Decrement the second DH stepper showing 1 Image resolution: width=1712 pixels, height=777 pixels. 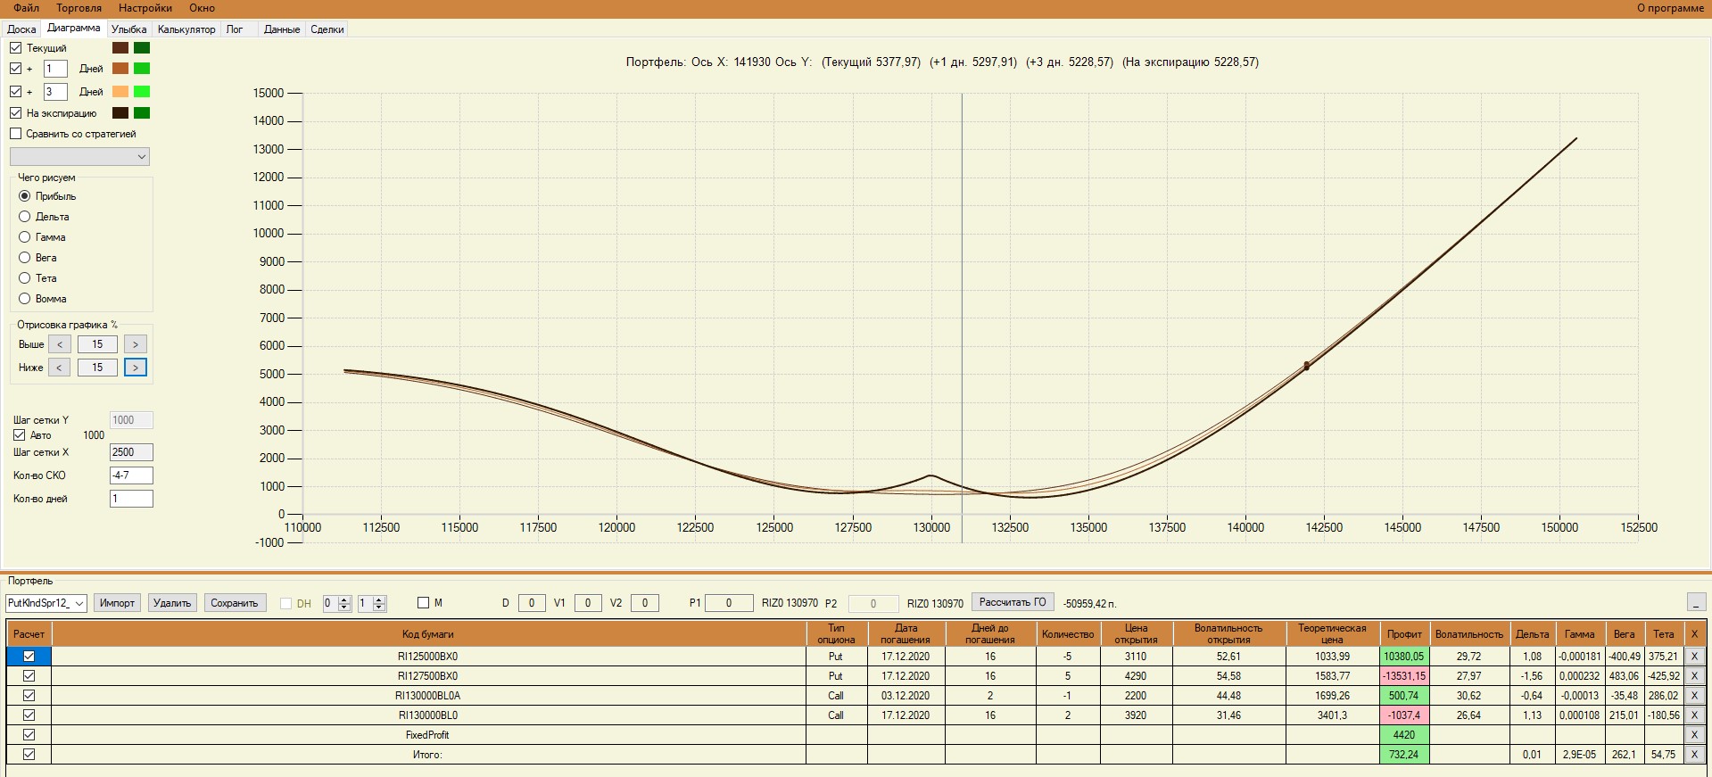(379, 607)
